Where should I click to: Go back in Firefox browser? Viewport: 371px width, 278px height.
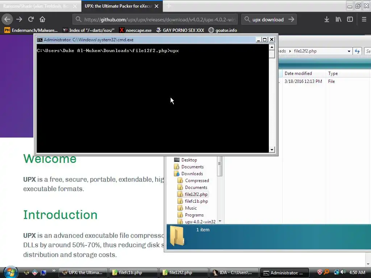click(x=7, y=19)
